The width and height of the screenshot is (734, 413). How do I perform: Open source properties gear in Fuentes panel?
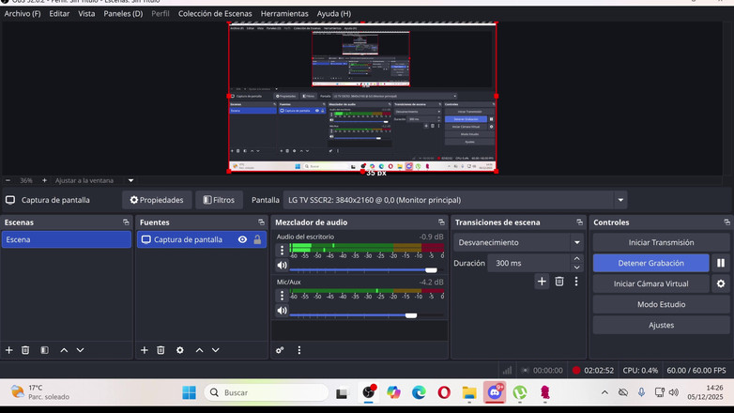point(180,350)
